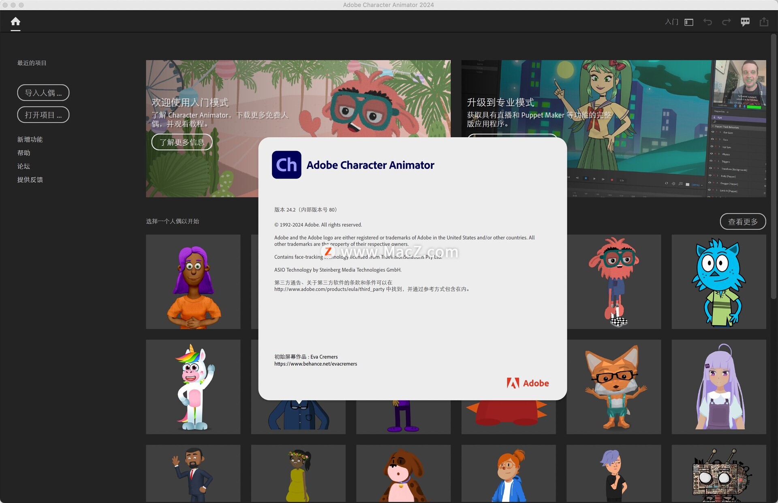
Task: Open the 提供反馈 link
Action: pyautogui.click(x=30, y=179)
